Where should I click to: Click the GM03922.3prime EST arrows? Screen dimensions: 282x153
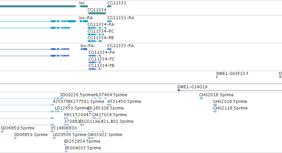[x=91, y=138]
